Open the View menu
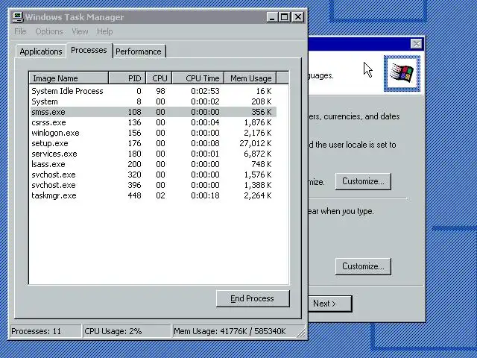The width and height of the screenshot is (477, 358). click(x=80, y=31)
